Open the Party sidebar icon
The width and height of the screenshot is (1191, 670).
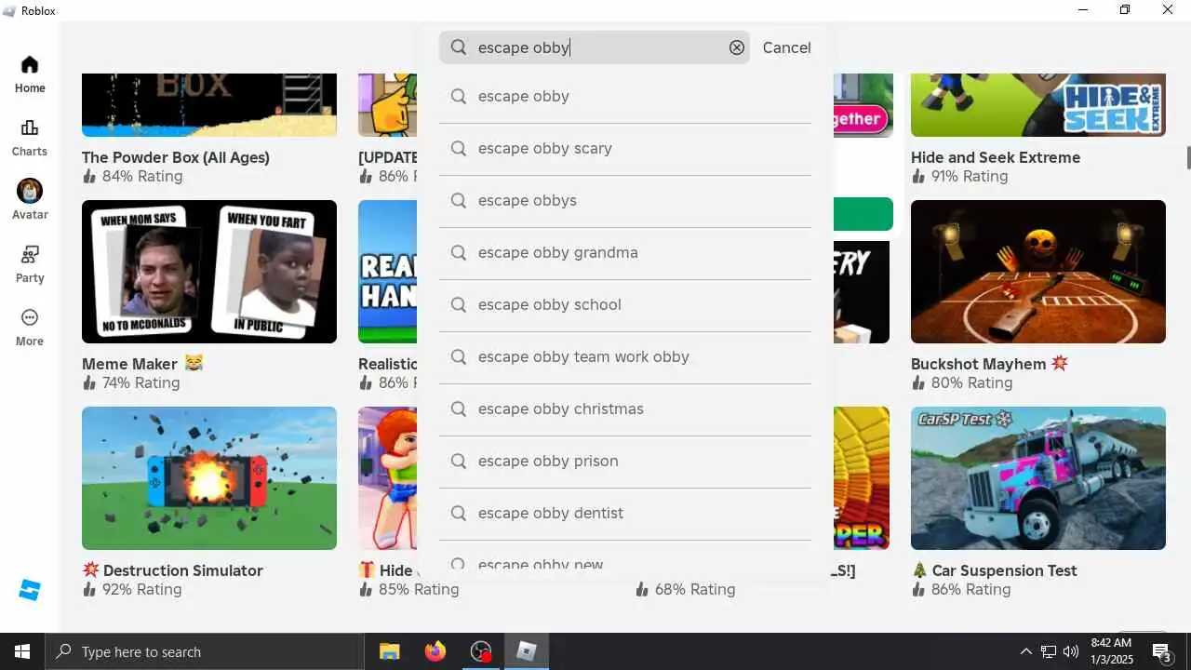pyautogui.click(x=30, y=254)
